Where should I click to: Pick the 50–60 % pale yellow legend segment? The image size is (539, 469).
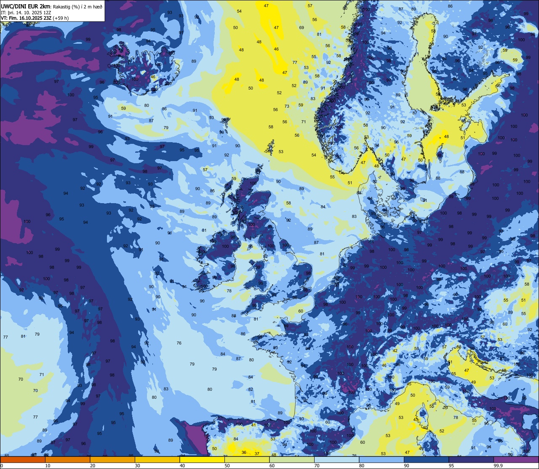point(247,460)
